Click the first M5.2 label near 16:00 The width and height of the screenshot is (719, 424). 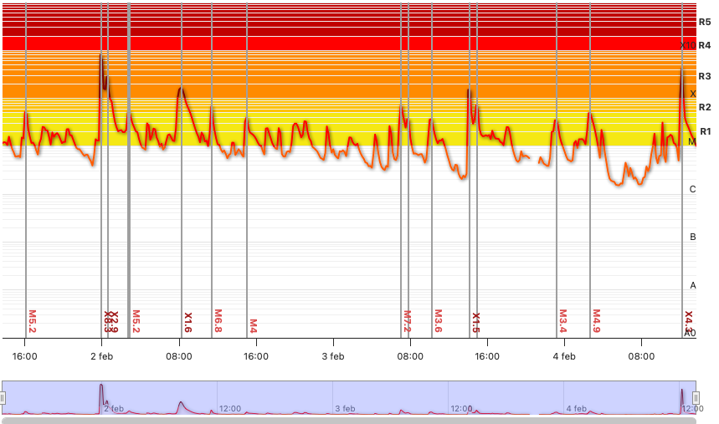(x=32, y=321)
